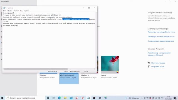The image size is (178, 100).
Task: Click the left arrow of Notepad's horizontal scrollbar
Action: click(3, 69)
